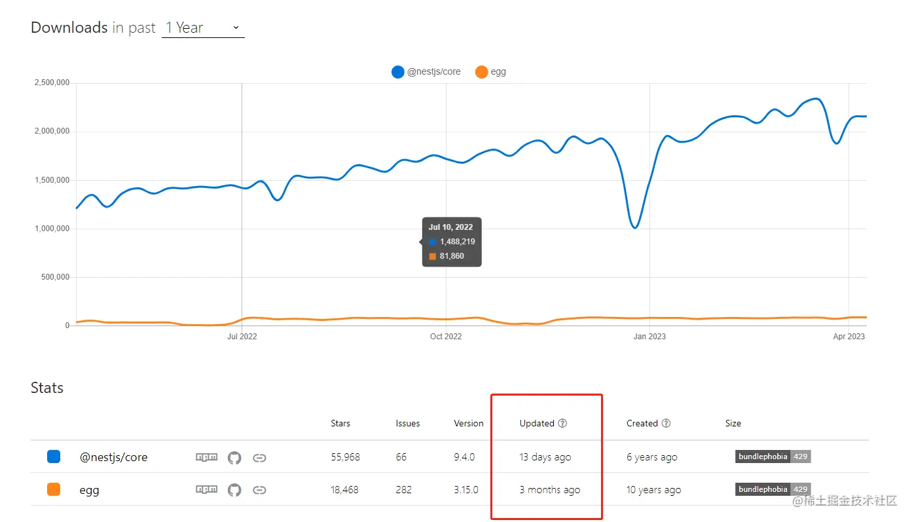Toggle @nestjs/core series in chart legend
Screen dimensions: 912x522
[426, 72]
